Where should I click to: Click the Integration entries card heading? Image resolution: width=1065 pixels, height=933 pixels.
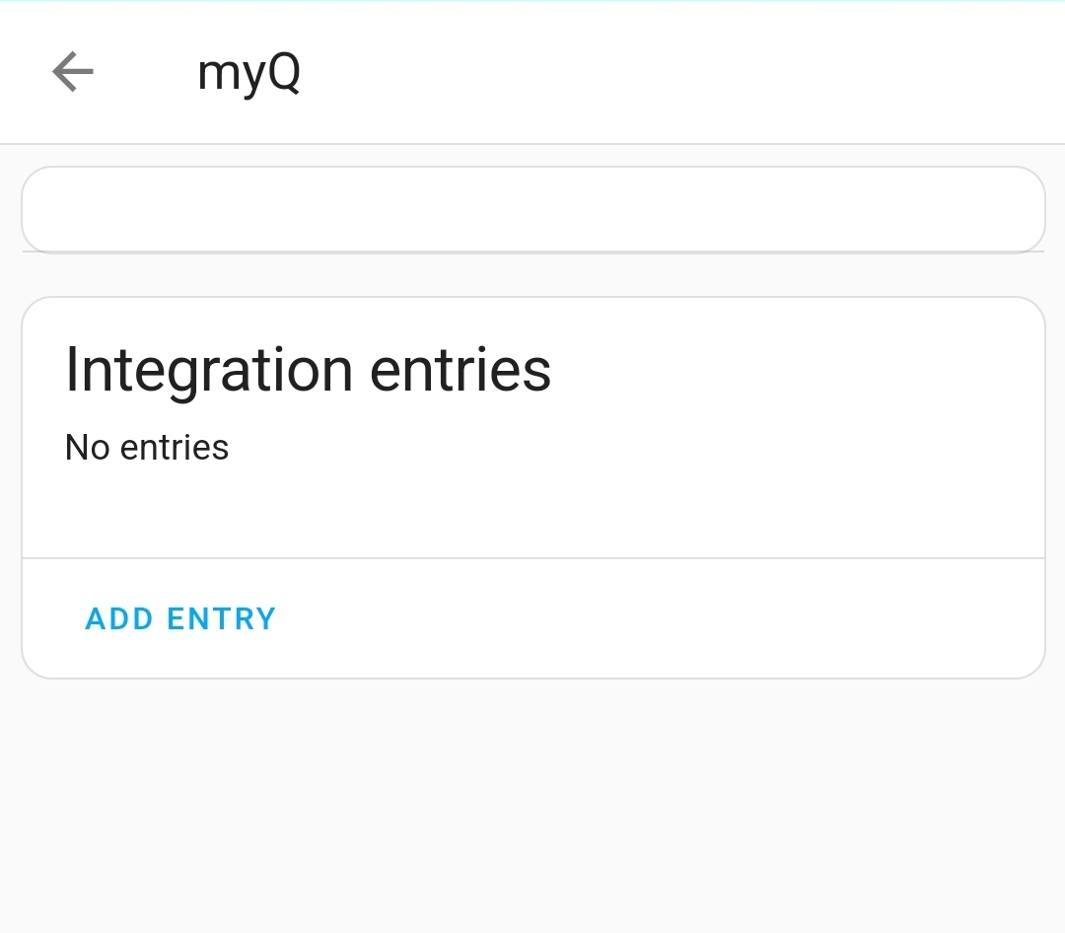(x=308, y=370)
